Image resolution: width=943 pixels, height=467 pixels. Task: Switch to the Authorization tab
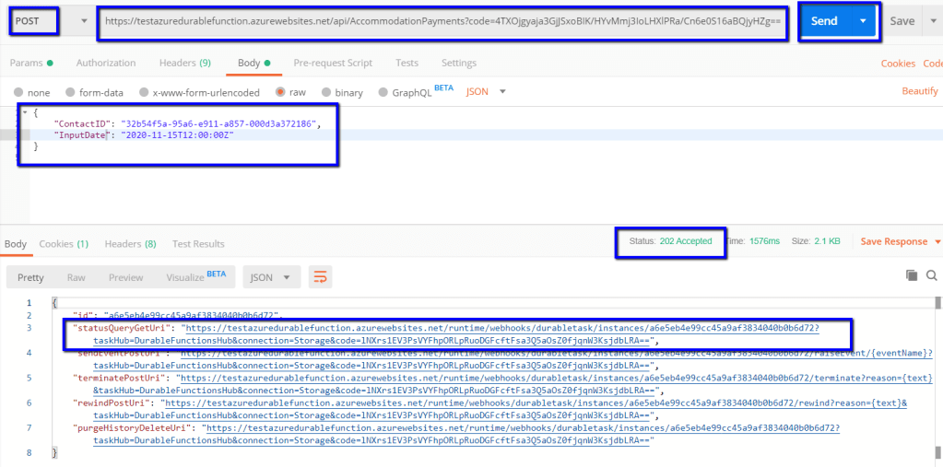tap(105, 64)
